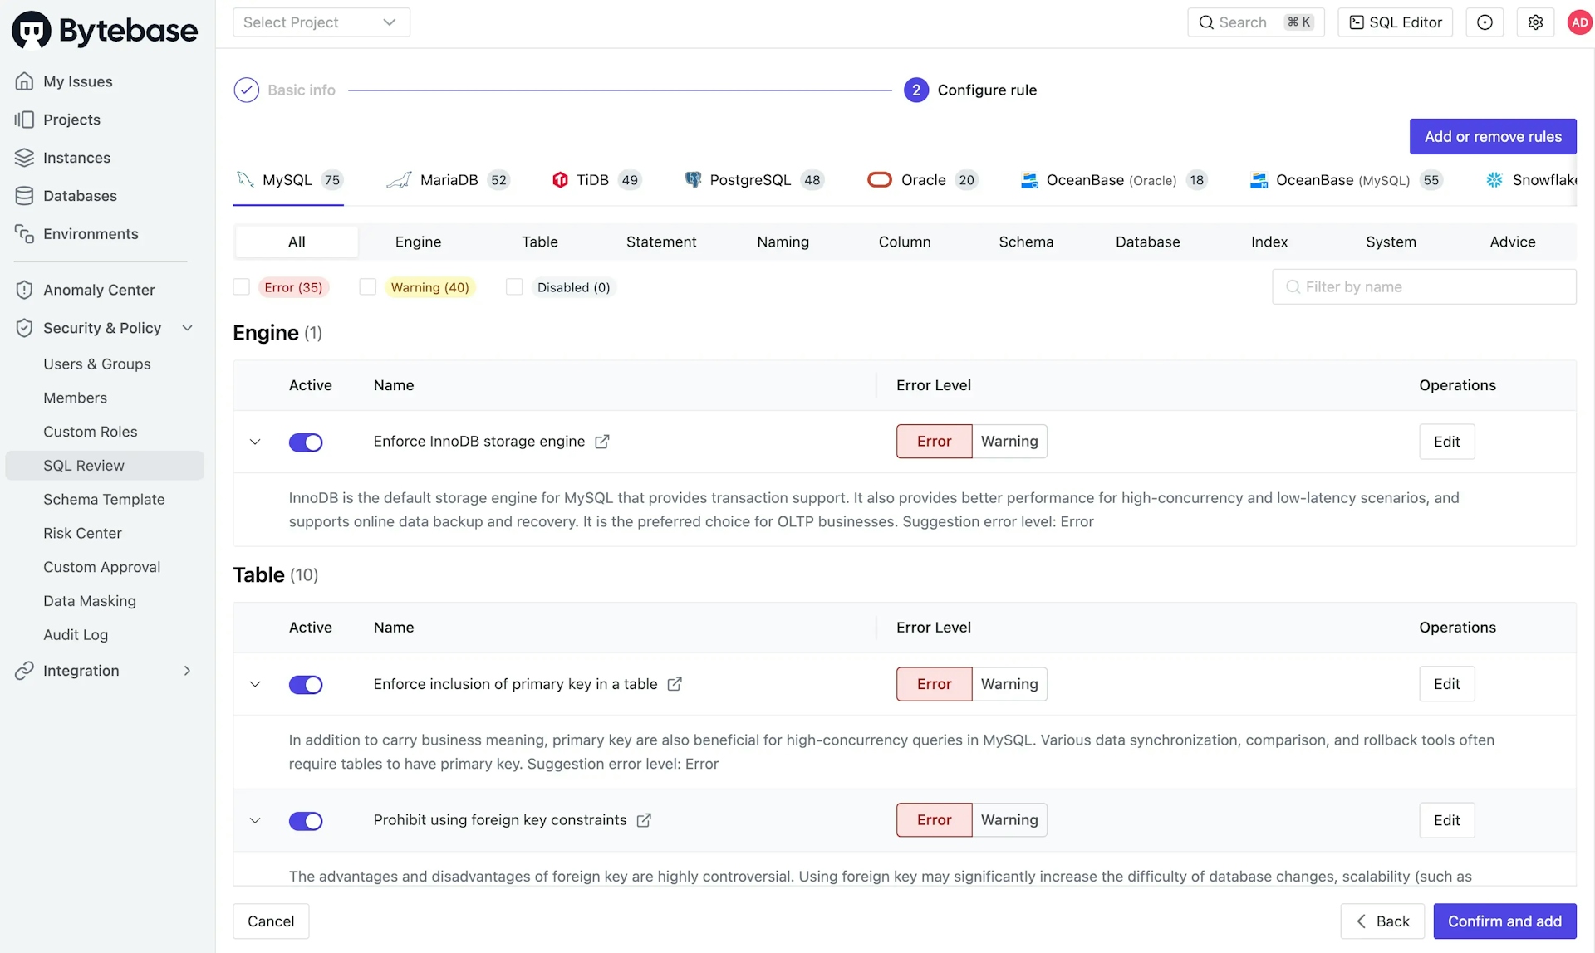Click the Security & Policy shield icon
Screen dimensions: 1595x953
pyautogui.click(x=24, y=328)
